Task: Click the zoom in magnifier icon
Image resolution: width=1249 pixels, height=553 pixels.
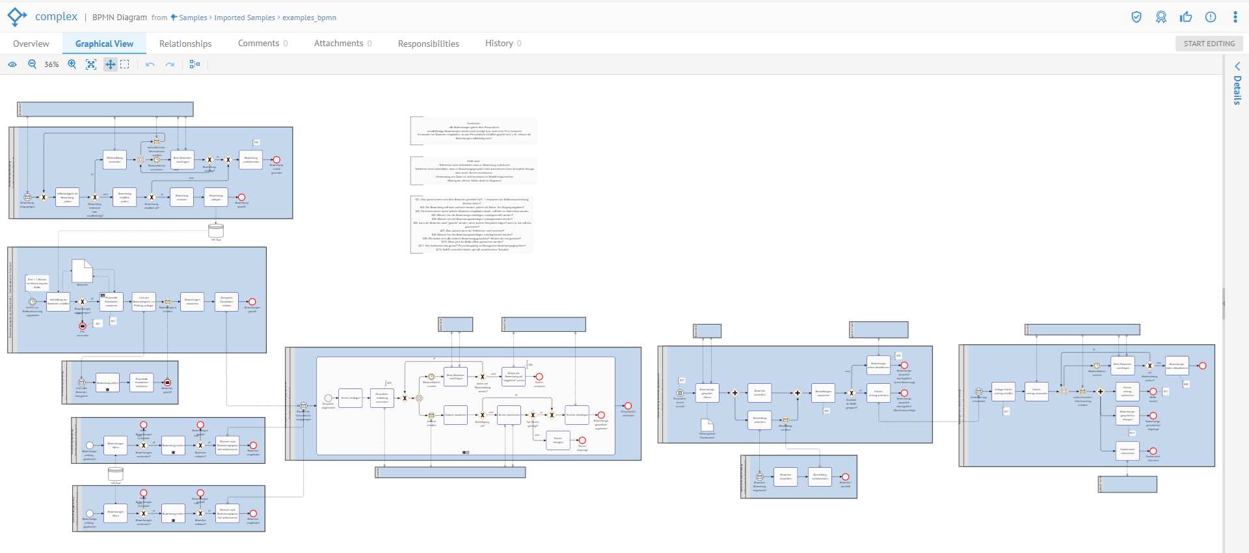Action: point(72,64)
